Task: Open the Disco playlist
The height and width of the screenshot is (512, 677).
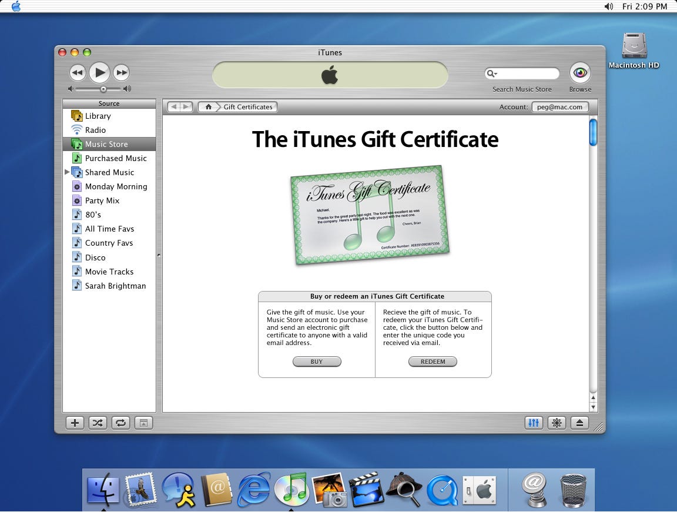Action: [109, 257]
